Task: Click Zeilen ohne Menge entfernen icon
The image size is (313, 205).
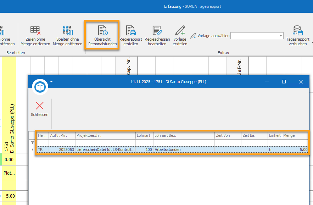Action: (35, 30)
